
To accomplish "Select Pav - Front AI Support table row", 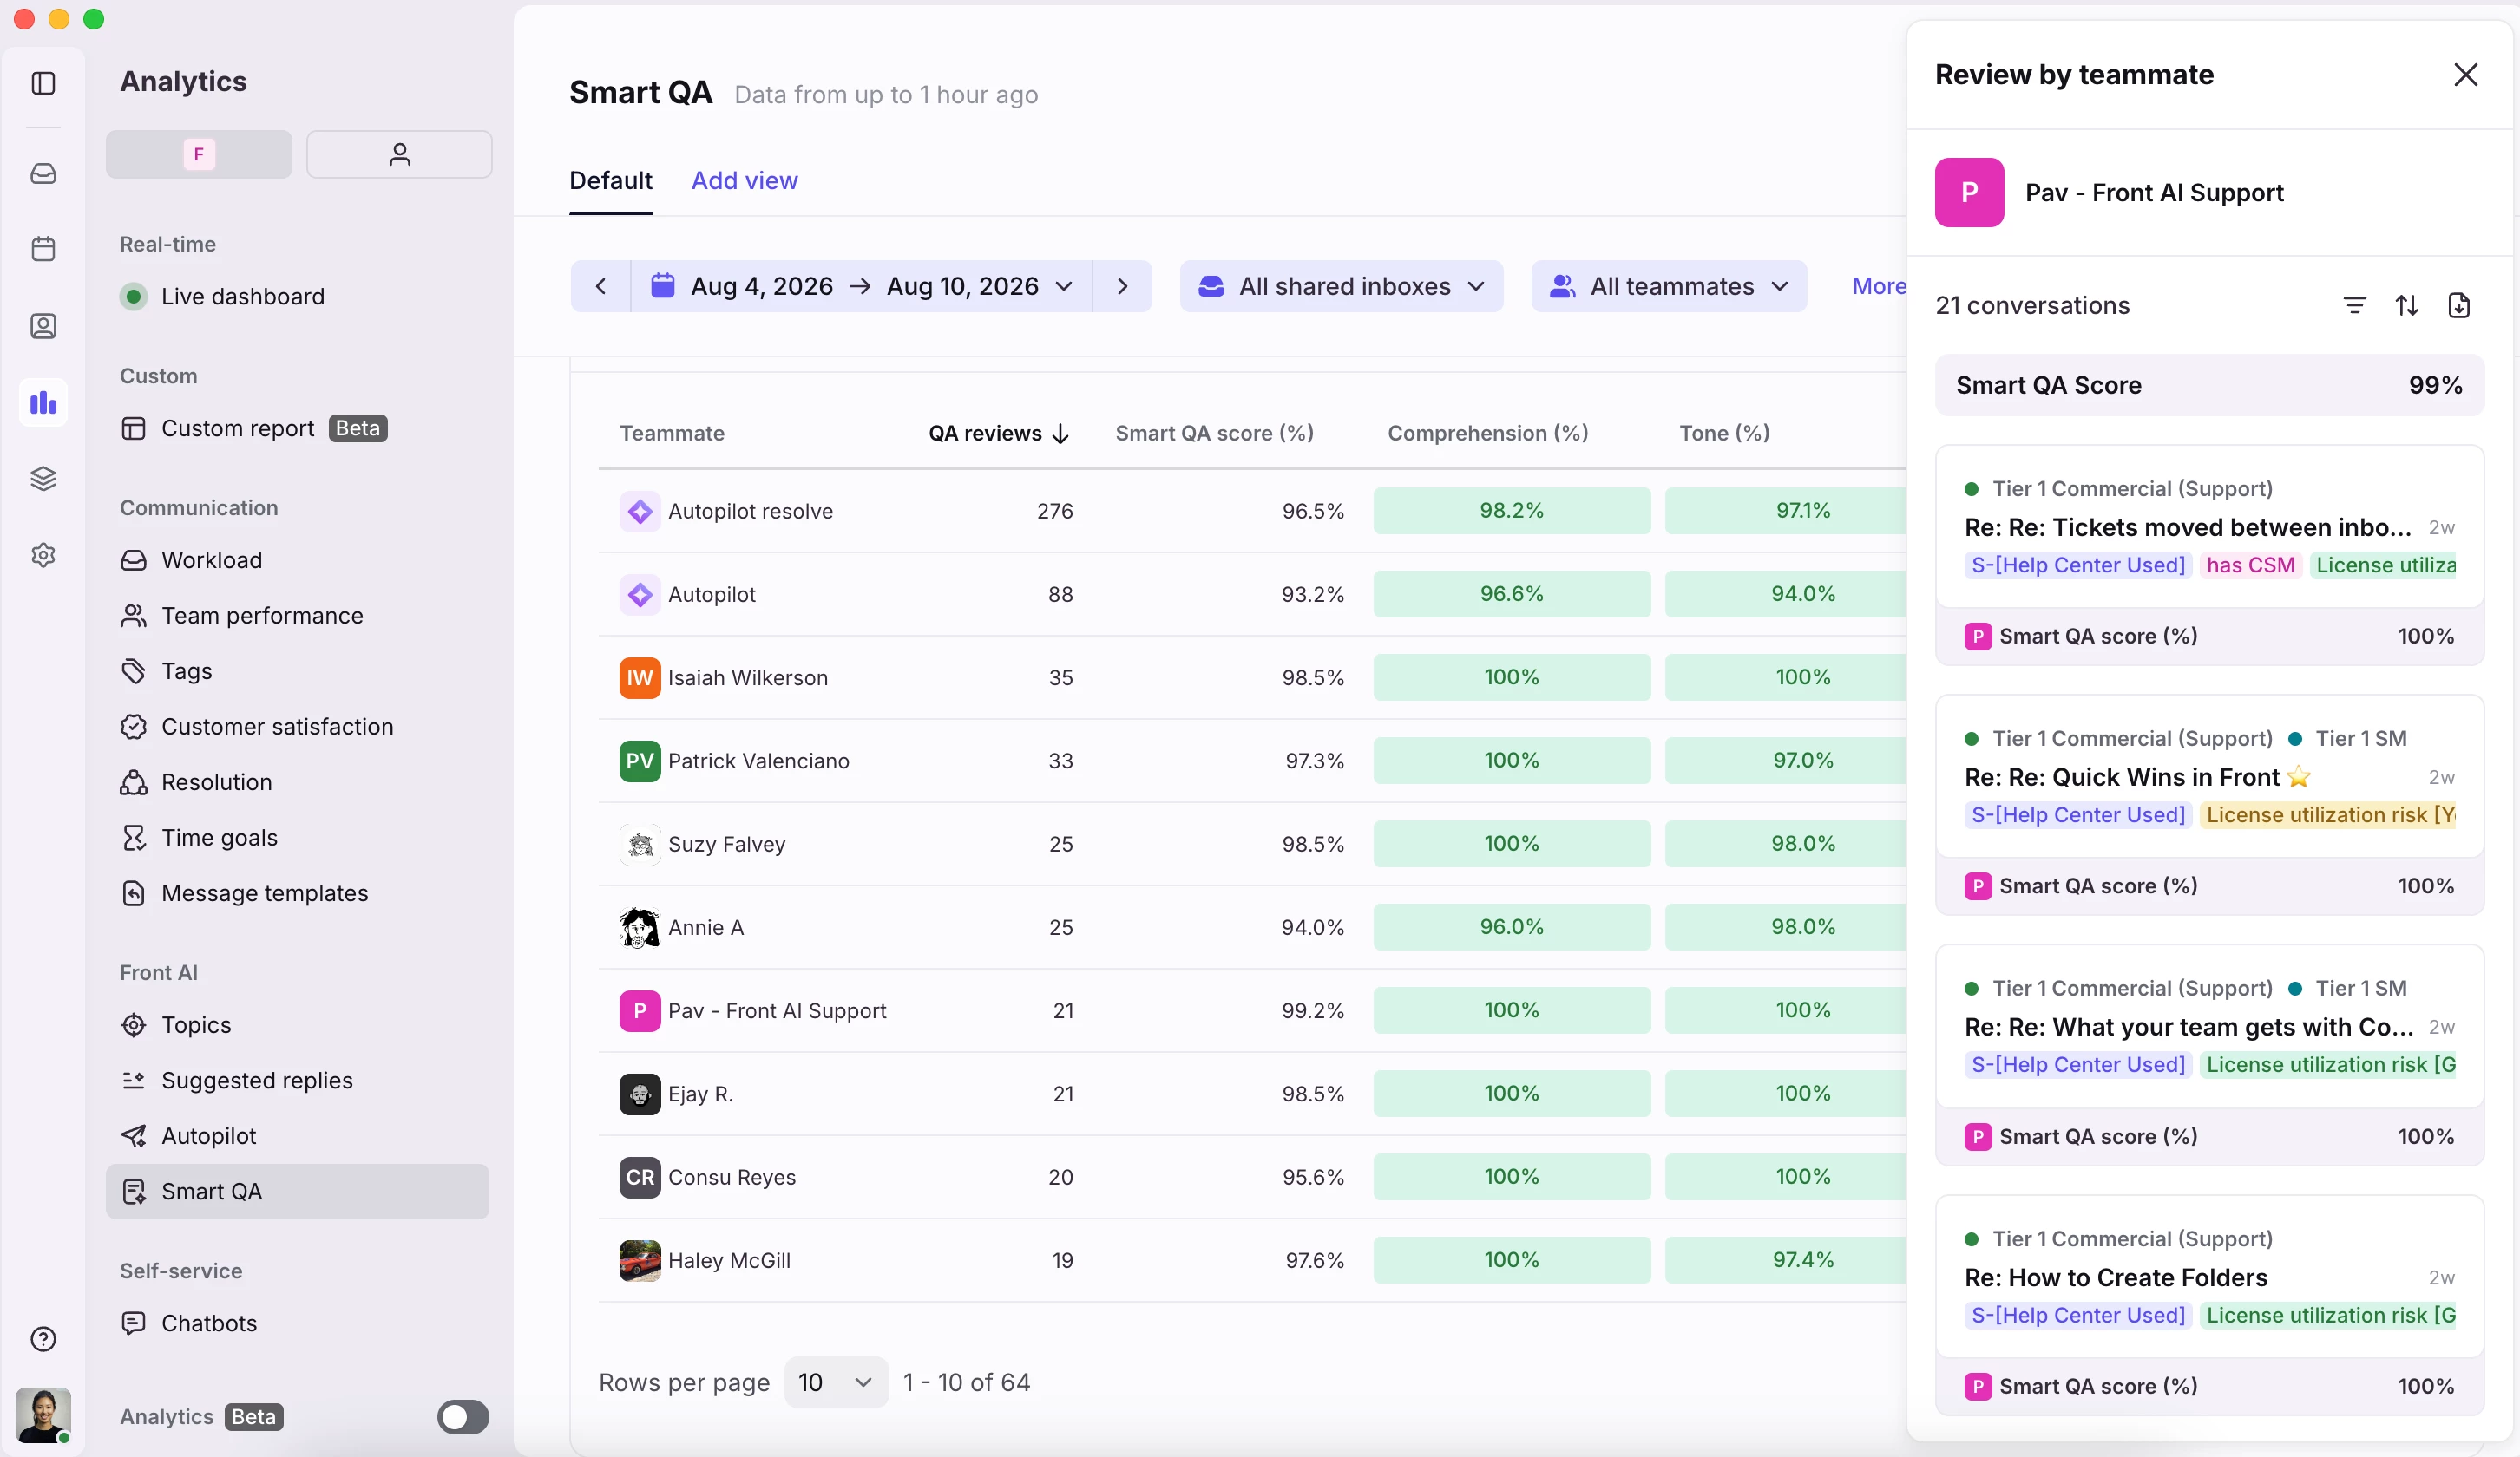I will (1252, 1010).
